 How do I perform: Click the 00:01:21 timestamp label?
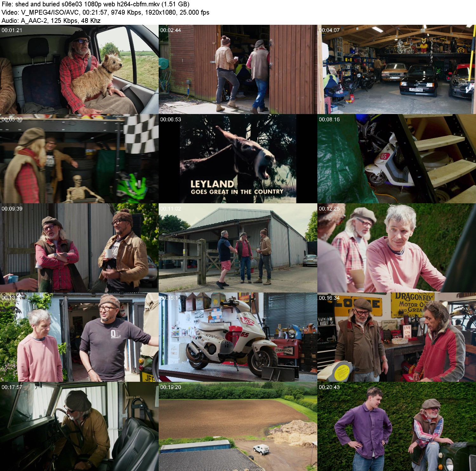[x=12, y=30]
